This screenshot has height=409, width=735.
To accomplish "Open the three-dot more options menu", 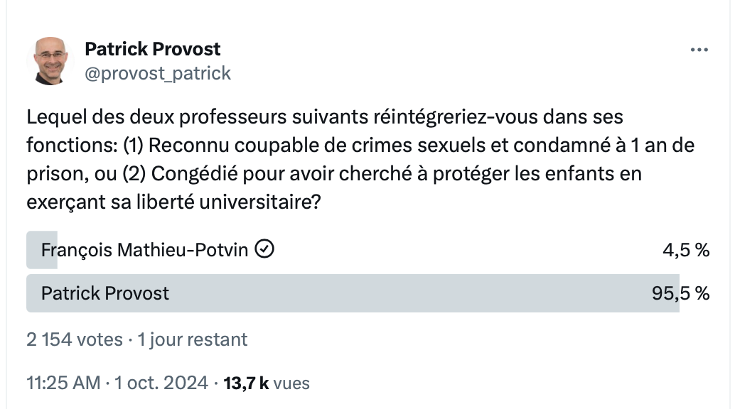I will pos(699,50).
